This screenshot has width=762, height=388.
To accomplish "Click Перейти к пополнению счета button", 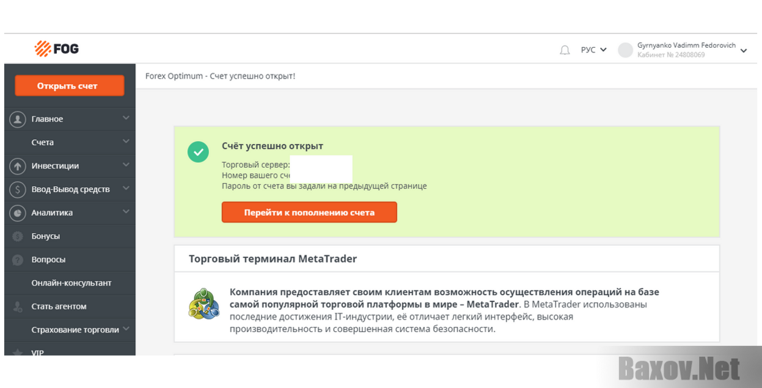I will pyautogui.click(x=309, y=212).
